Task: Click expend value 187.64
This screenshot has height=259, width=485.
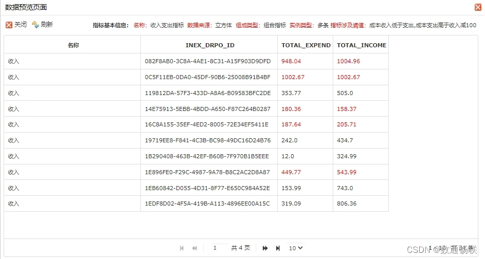Action: (291, 124)
